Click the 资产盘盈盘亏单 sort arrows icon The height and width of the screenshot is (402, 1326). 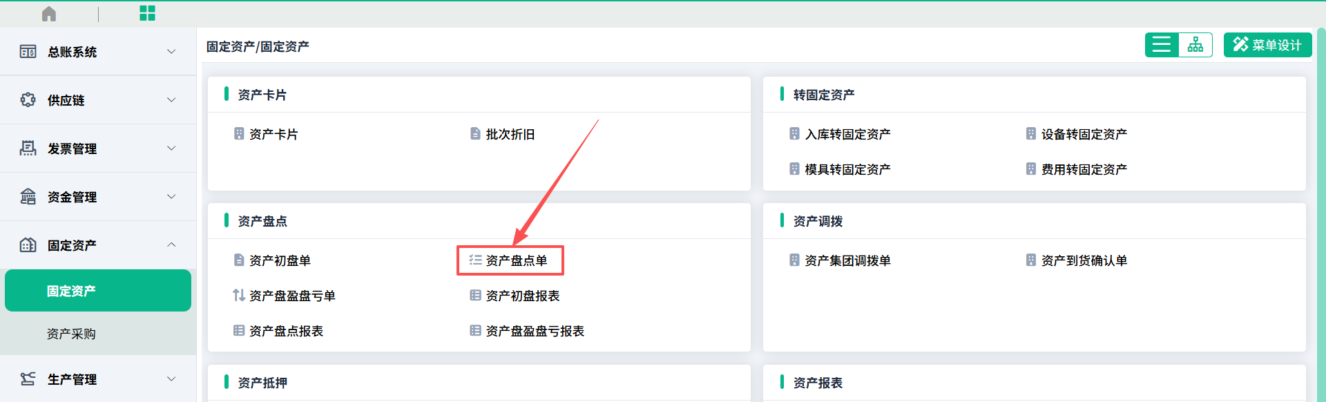[x=239, y=296]
